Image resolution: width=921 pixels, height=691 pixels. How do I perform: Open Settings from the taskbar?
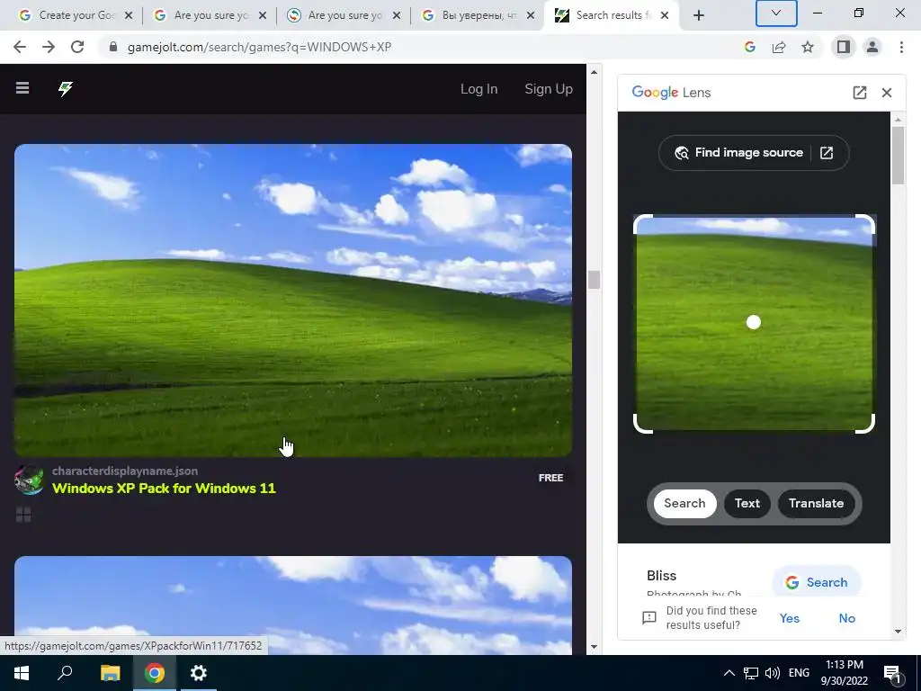199,673
